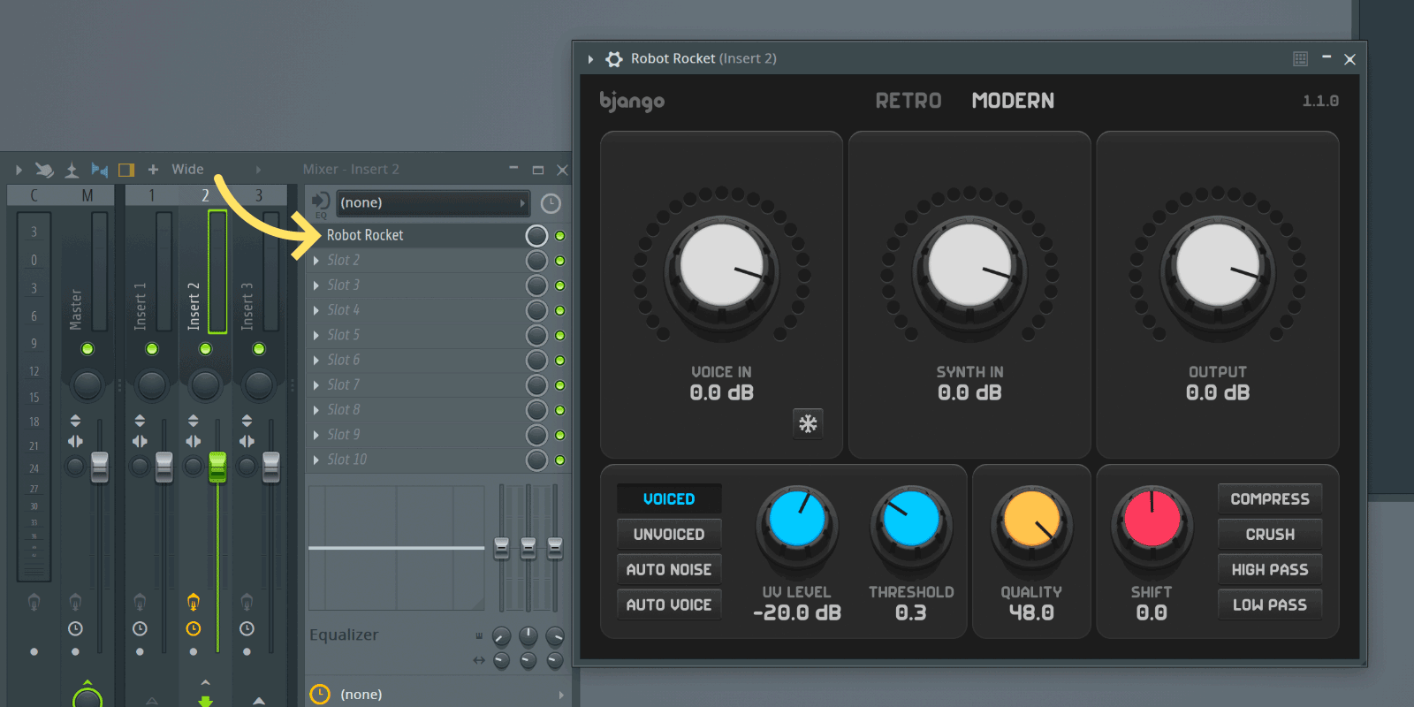Expand the Slot 9 effect menu arrow

coord(316,435)
